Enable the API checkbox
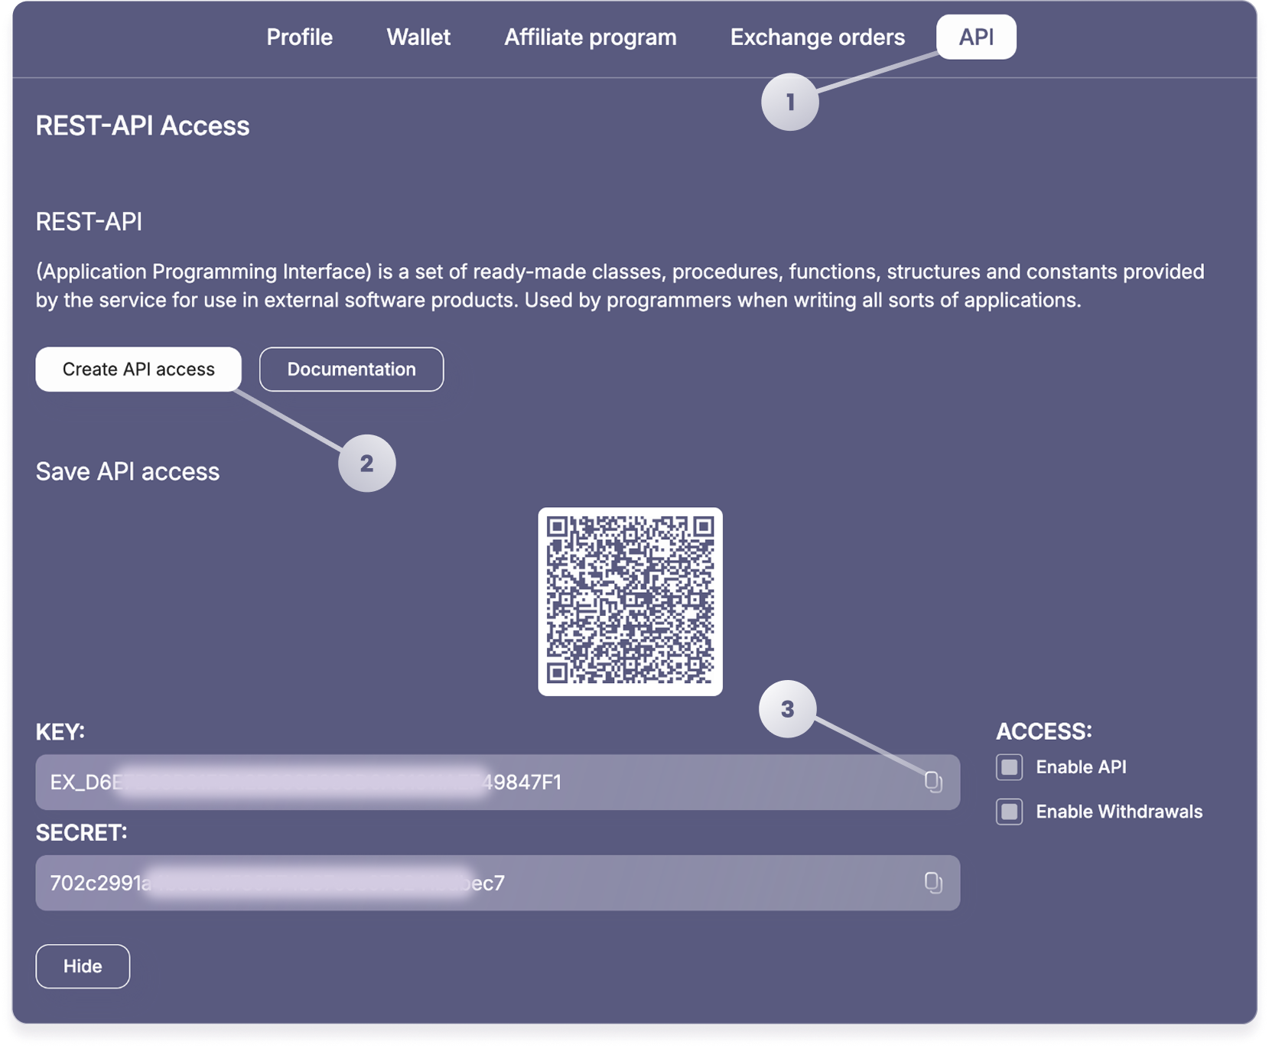Screen dimensions: 1269x1048 click(x=1009, y=767)
